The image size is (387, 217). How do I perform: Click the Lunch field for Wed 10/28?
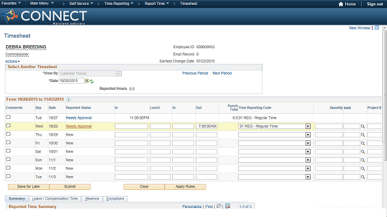point(160,126)
